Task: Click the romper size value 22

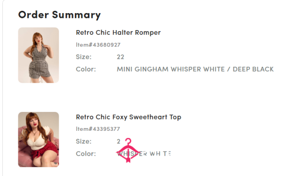Action: pos(120,57)
